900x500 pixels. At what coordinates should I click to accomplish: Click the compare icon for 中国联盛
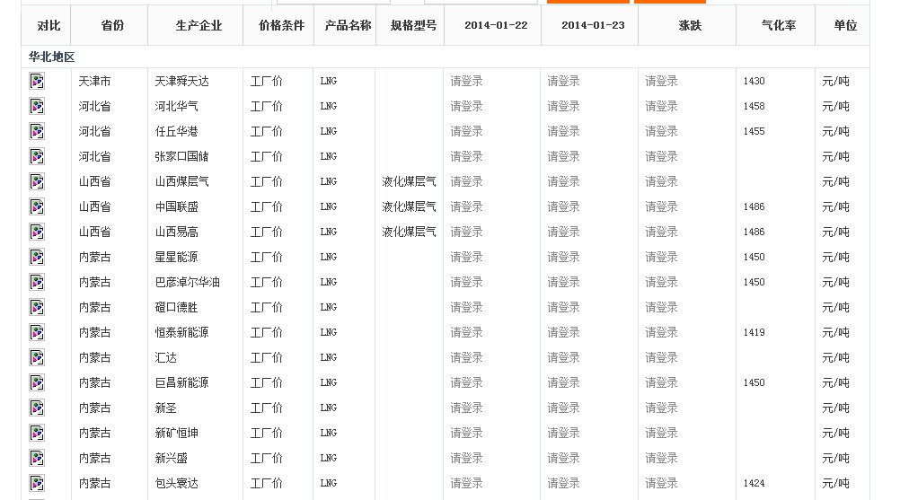37,206
